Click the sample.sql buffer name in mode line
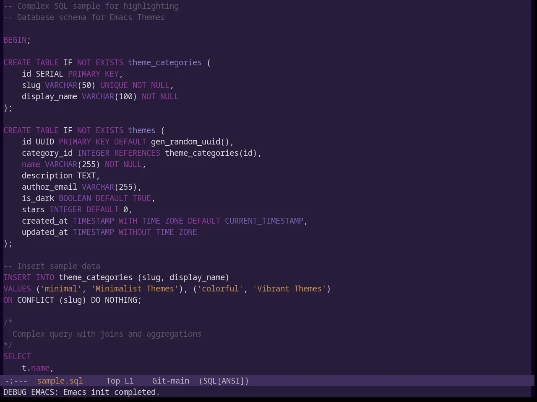Screen dimensions: 537x402 tap(60, 381)
